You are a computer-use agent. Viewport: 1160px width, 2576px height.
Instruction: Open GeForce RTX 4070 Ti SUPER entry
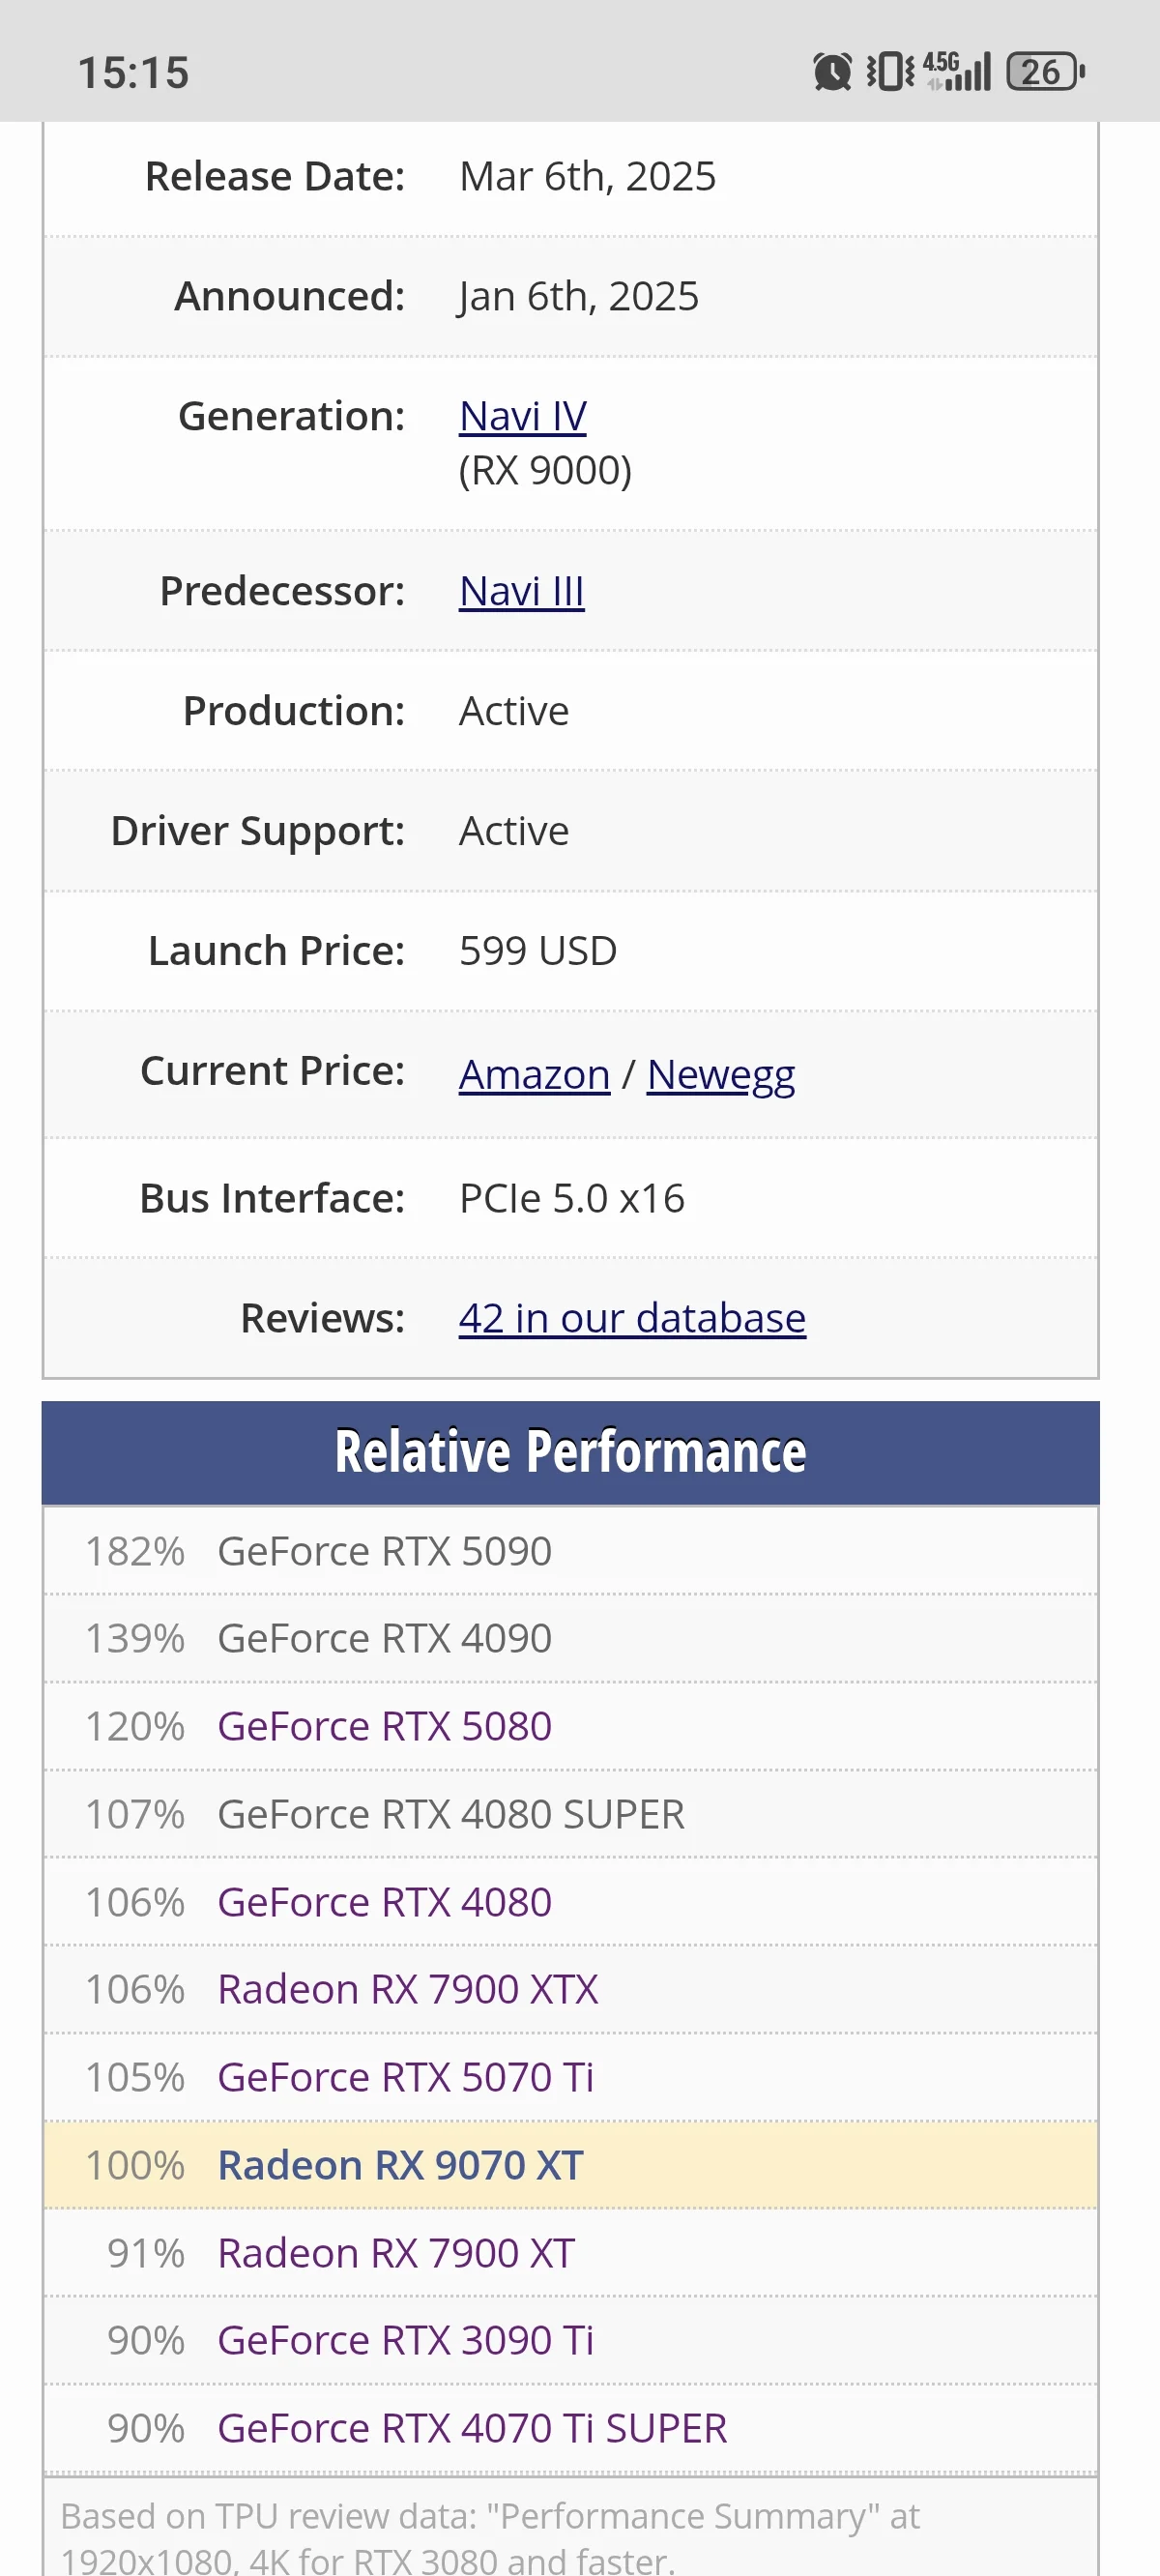coord(472,2428)
